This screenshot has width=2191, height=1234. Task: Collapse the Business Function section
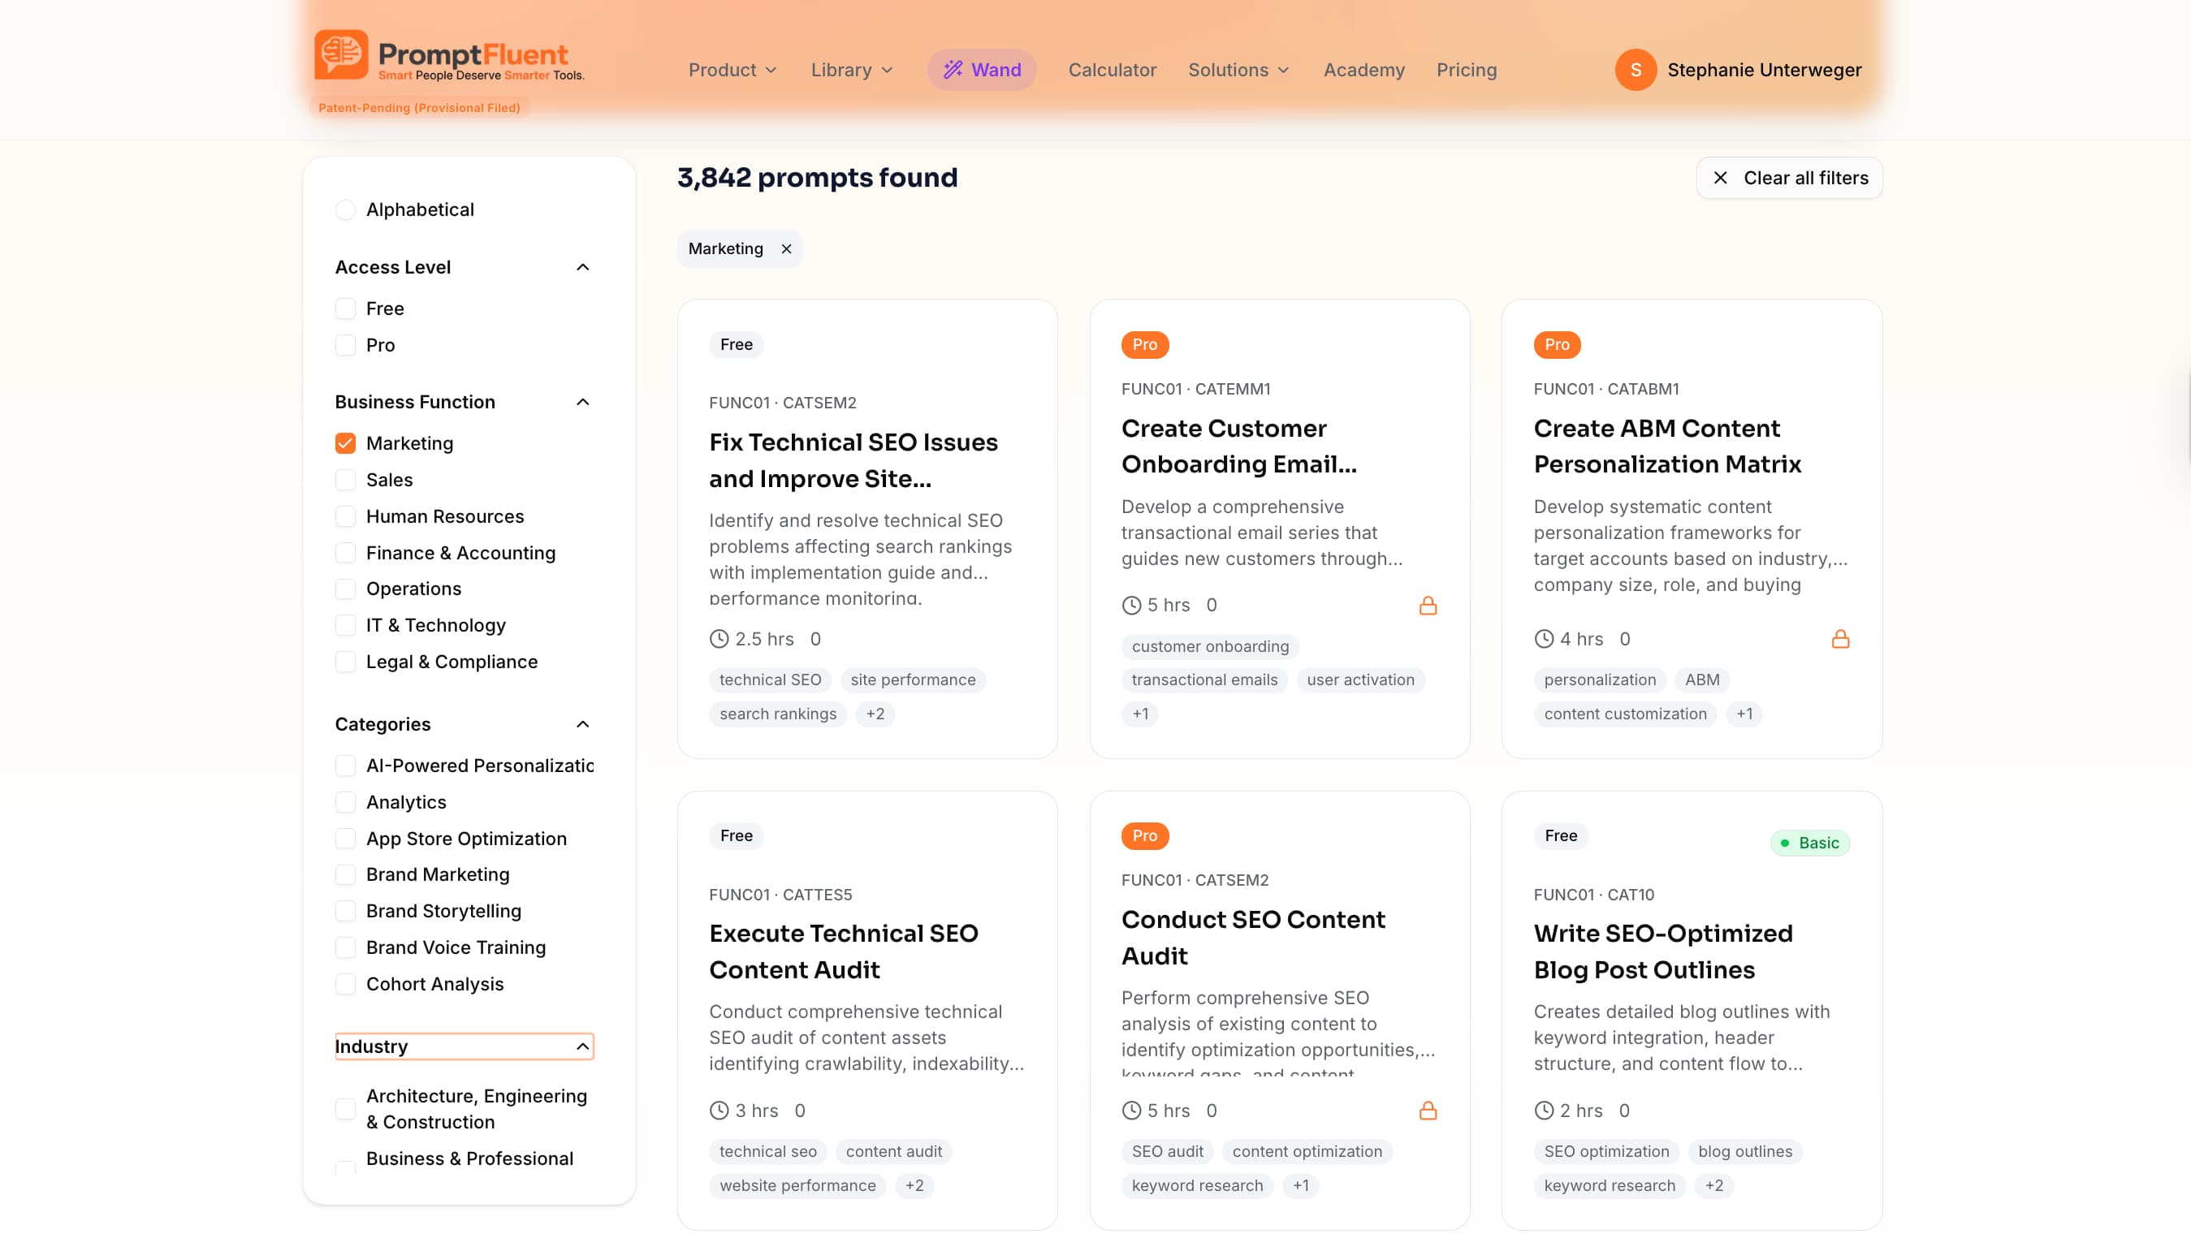tap(582, 401)
